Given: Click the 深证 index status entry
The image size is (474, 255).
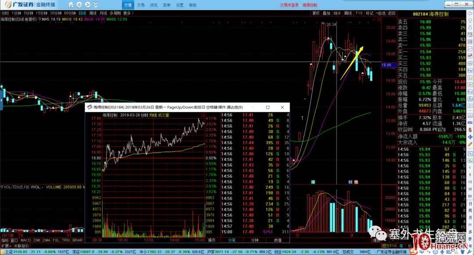Looking at the screenshot, I should (104, 251).
